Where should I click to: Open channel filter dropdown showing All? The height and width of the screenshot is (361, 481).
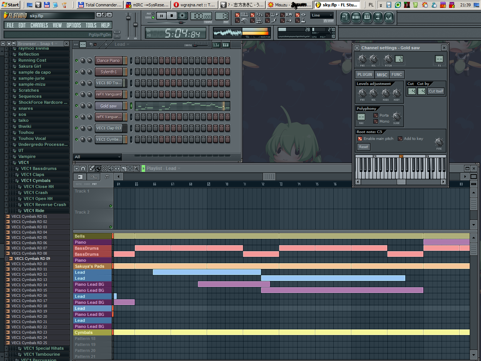coord(98,157)
